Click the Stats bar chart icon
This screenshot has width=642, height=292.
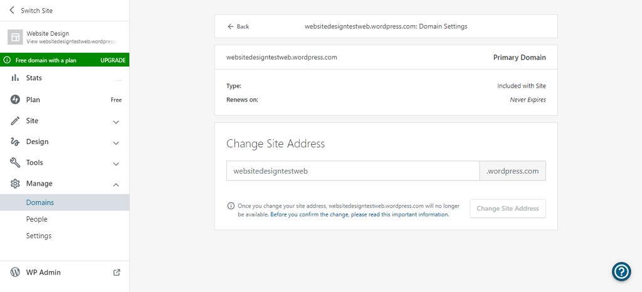15,78
